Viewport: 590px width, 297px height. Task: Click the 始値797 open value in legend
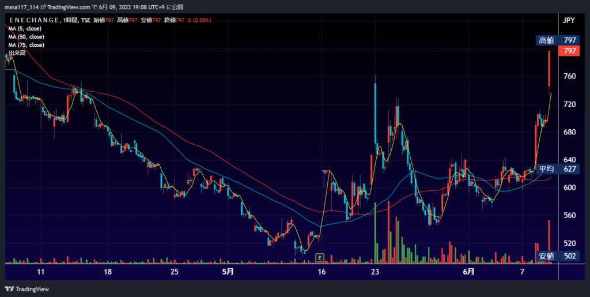(104, 20)
